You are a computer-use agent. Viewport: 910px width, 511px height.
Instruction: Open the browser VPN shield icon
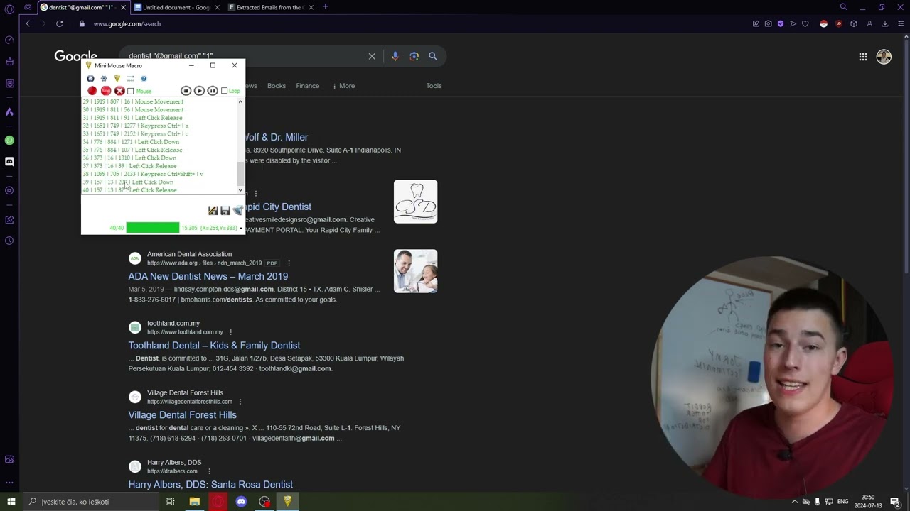tap(781, 23)
